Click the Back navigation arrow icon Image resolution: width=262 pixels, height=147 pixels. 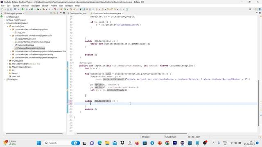(x=115, y=9)
